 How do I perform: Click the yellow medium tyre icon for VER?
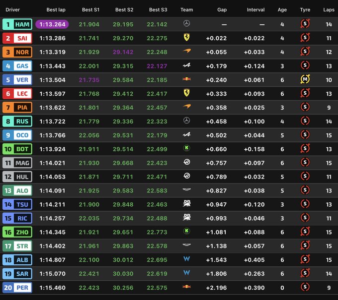(305, 79)
